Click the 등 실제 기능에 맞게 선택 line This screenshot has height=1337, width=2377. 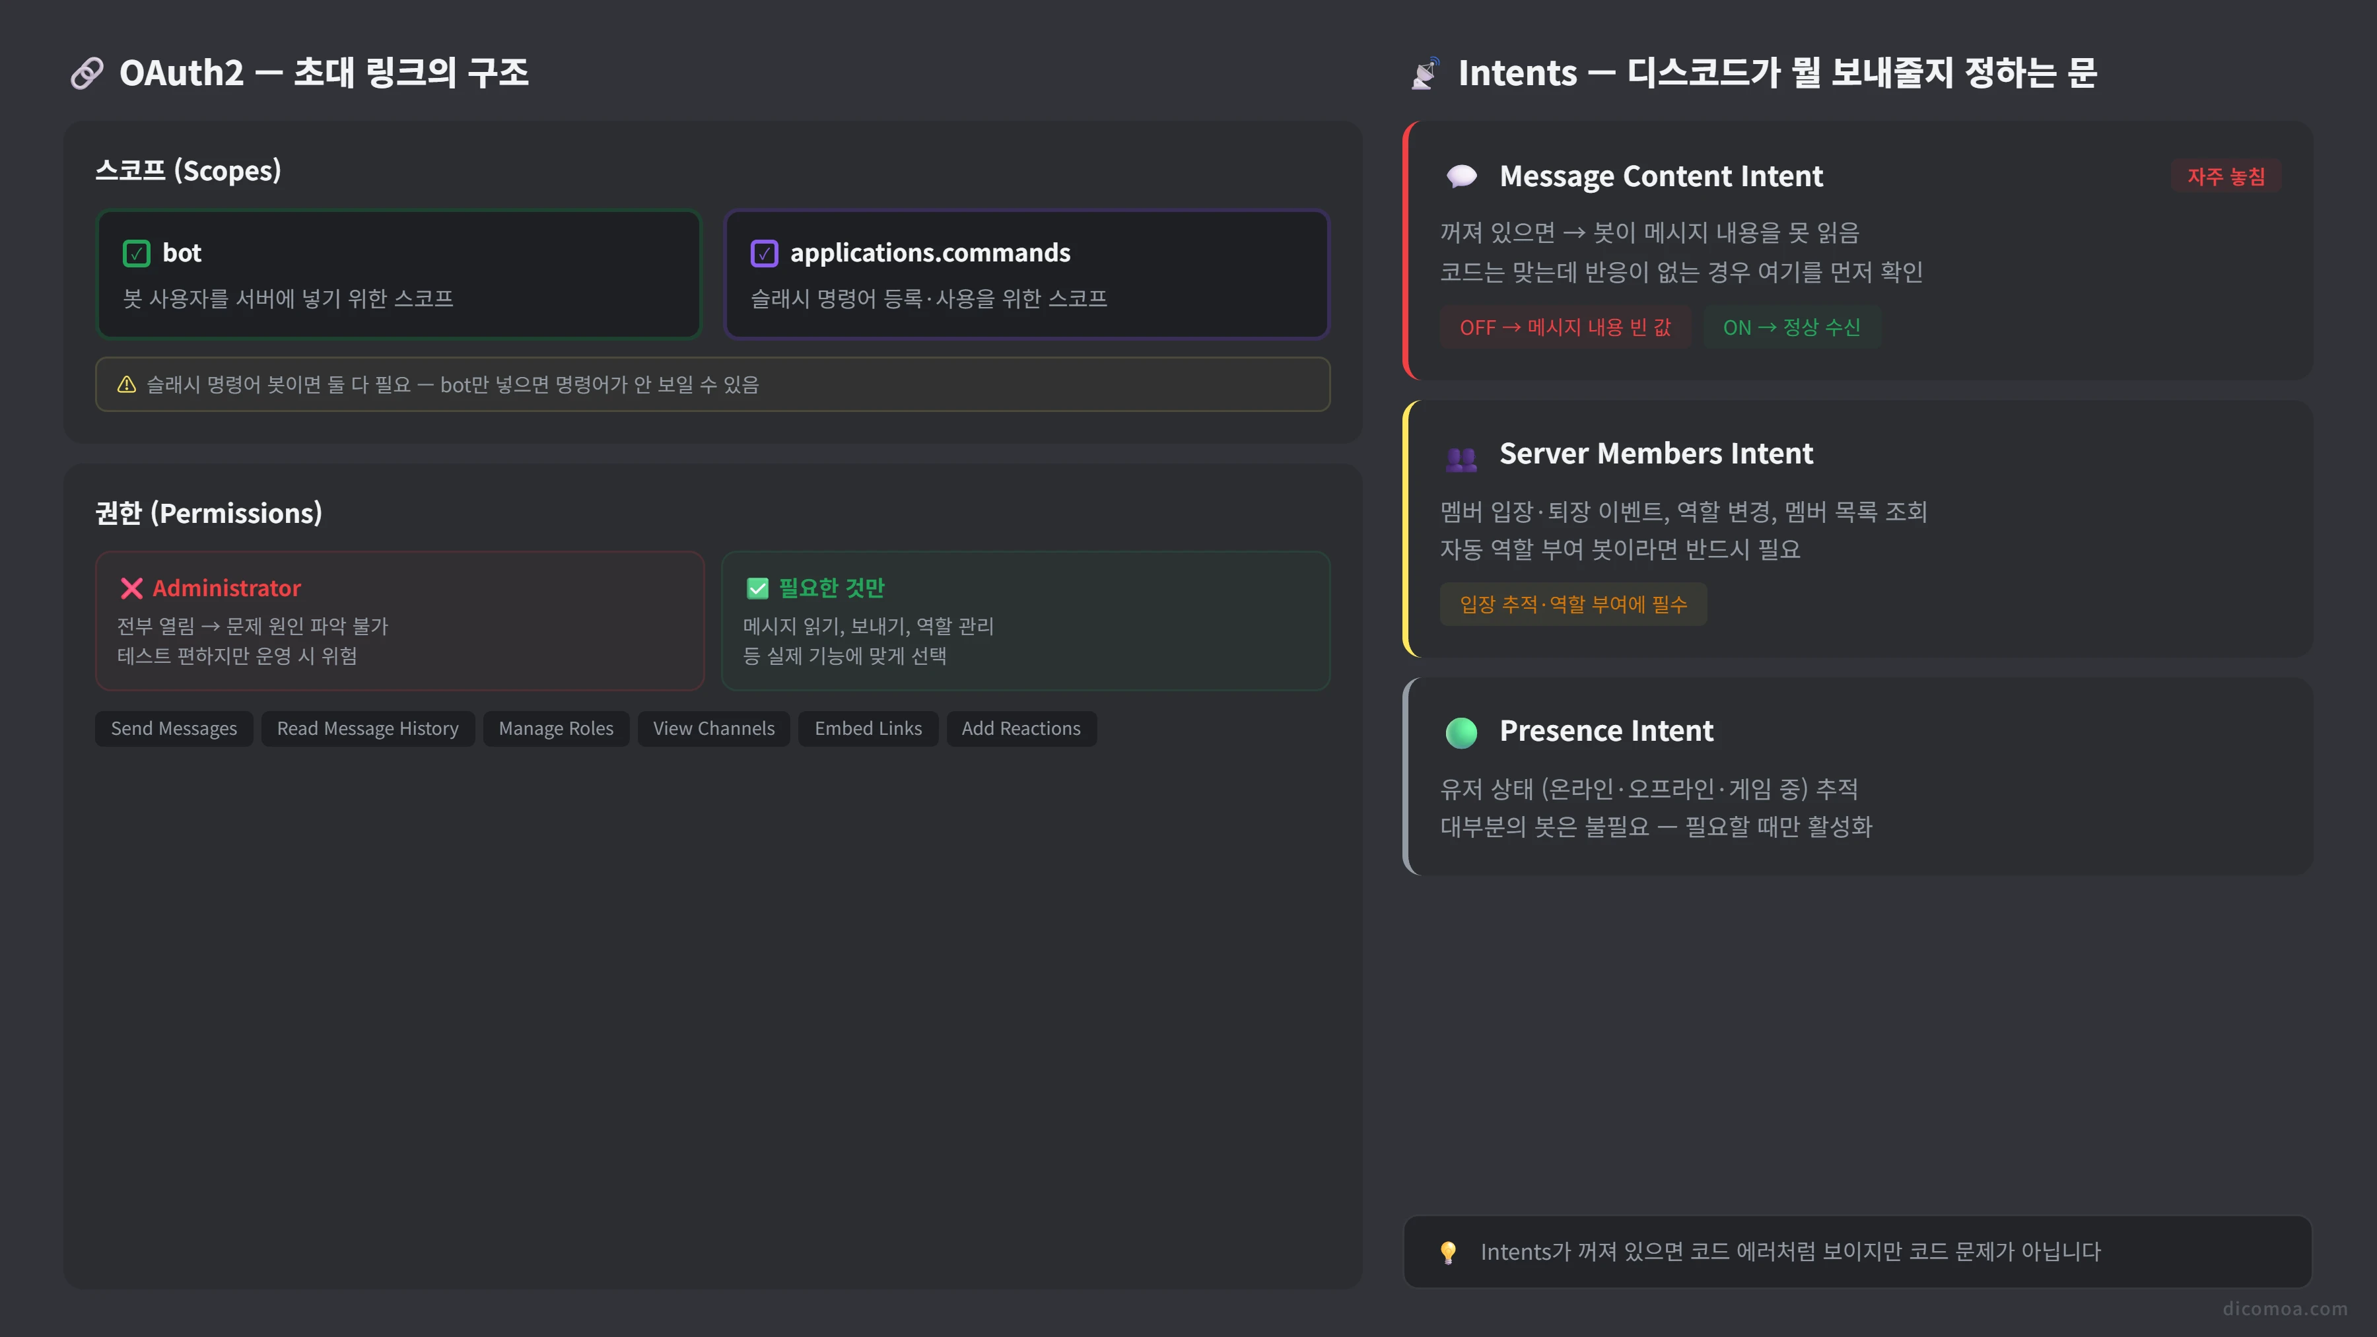[844, 656]
